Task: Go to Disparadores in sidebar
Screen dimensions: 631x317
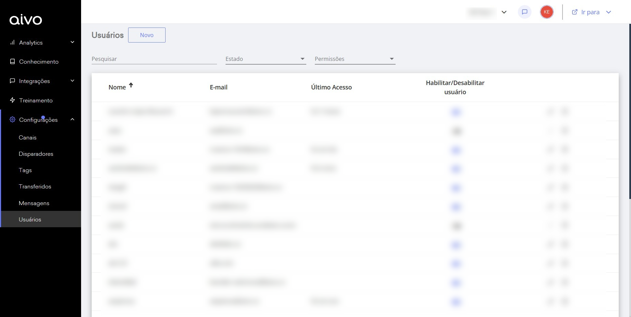Action: 36,154
